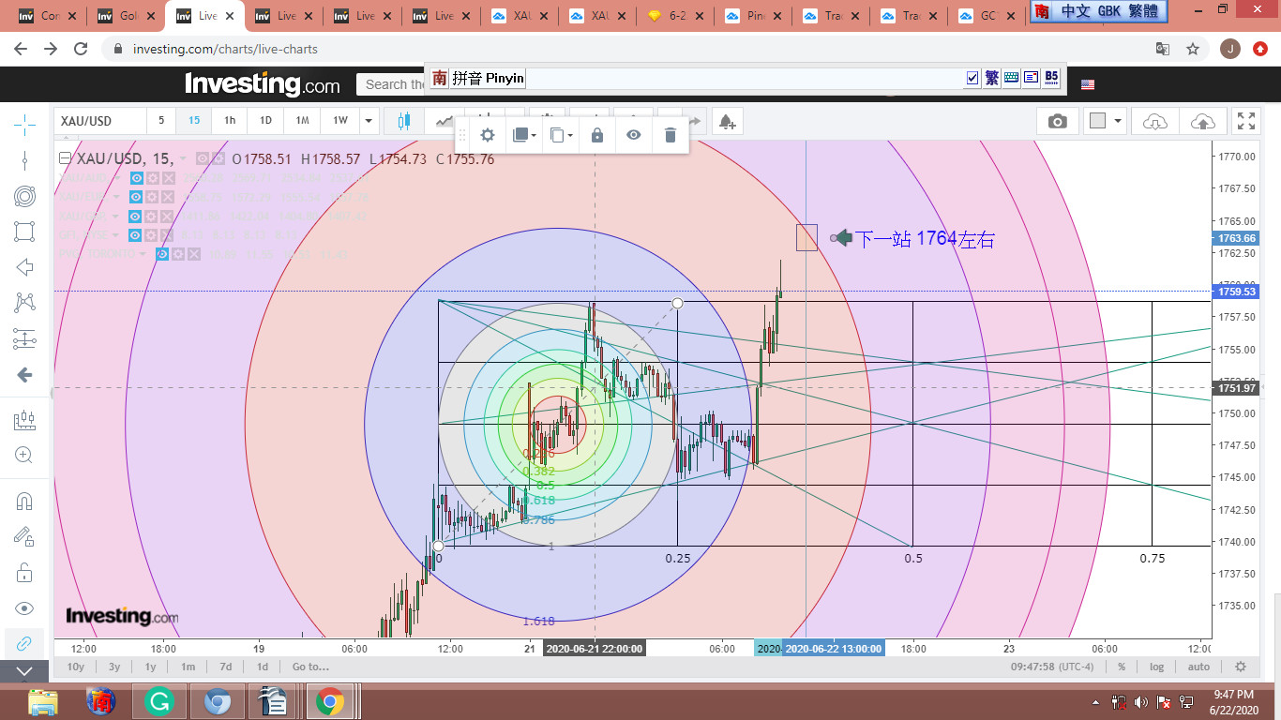Viewport: 1281px width, 720px height.
Task: Open the Go to... date picker
Action: pyautogui.click(x=310, y=667)
